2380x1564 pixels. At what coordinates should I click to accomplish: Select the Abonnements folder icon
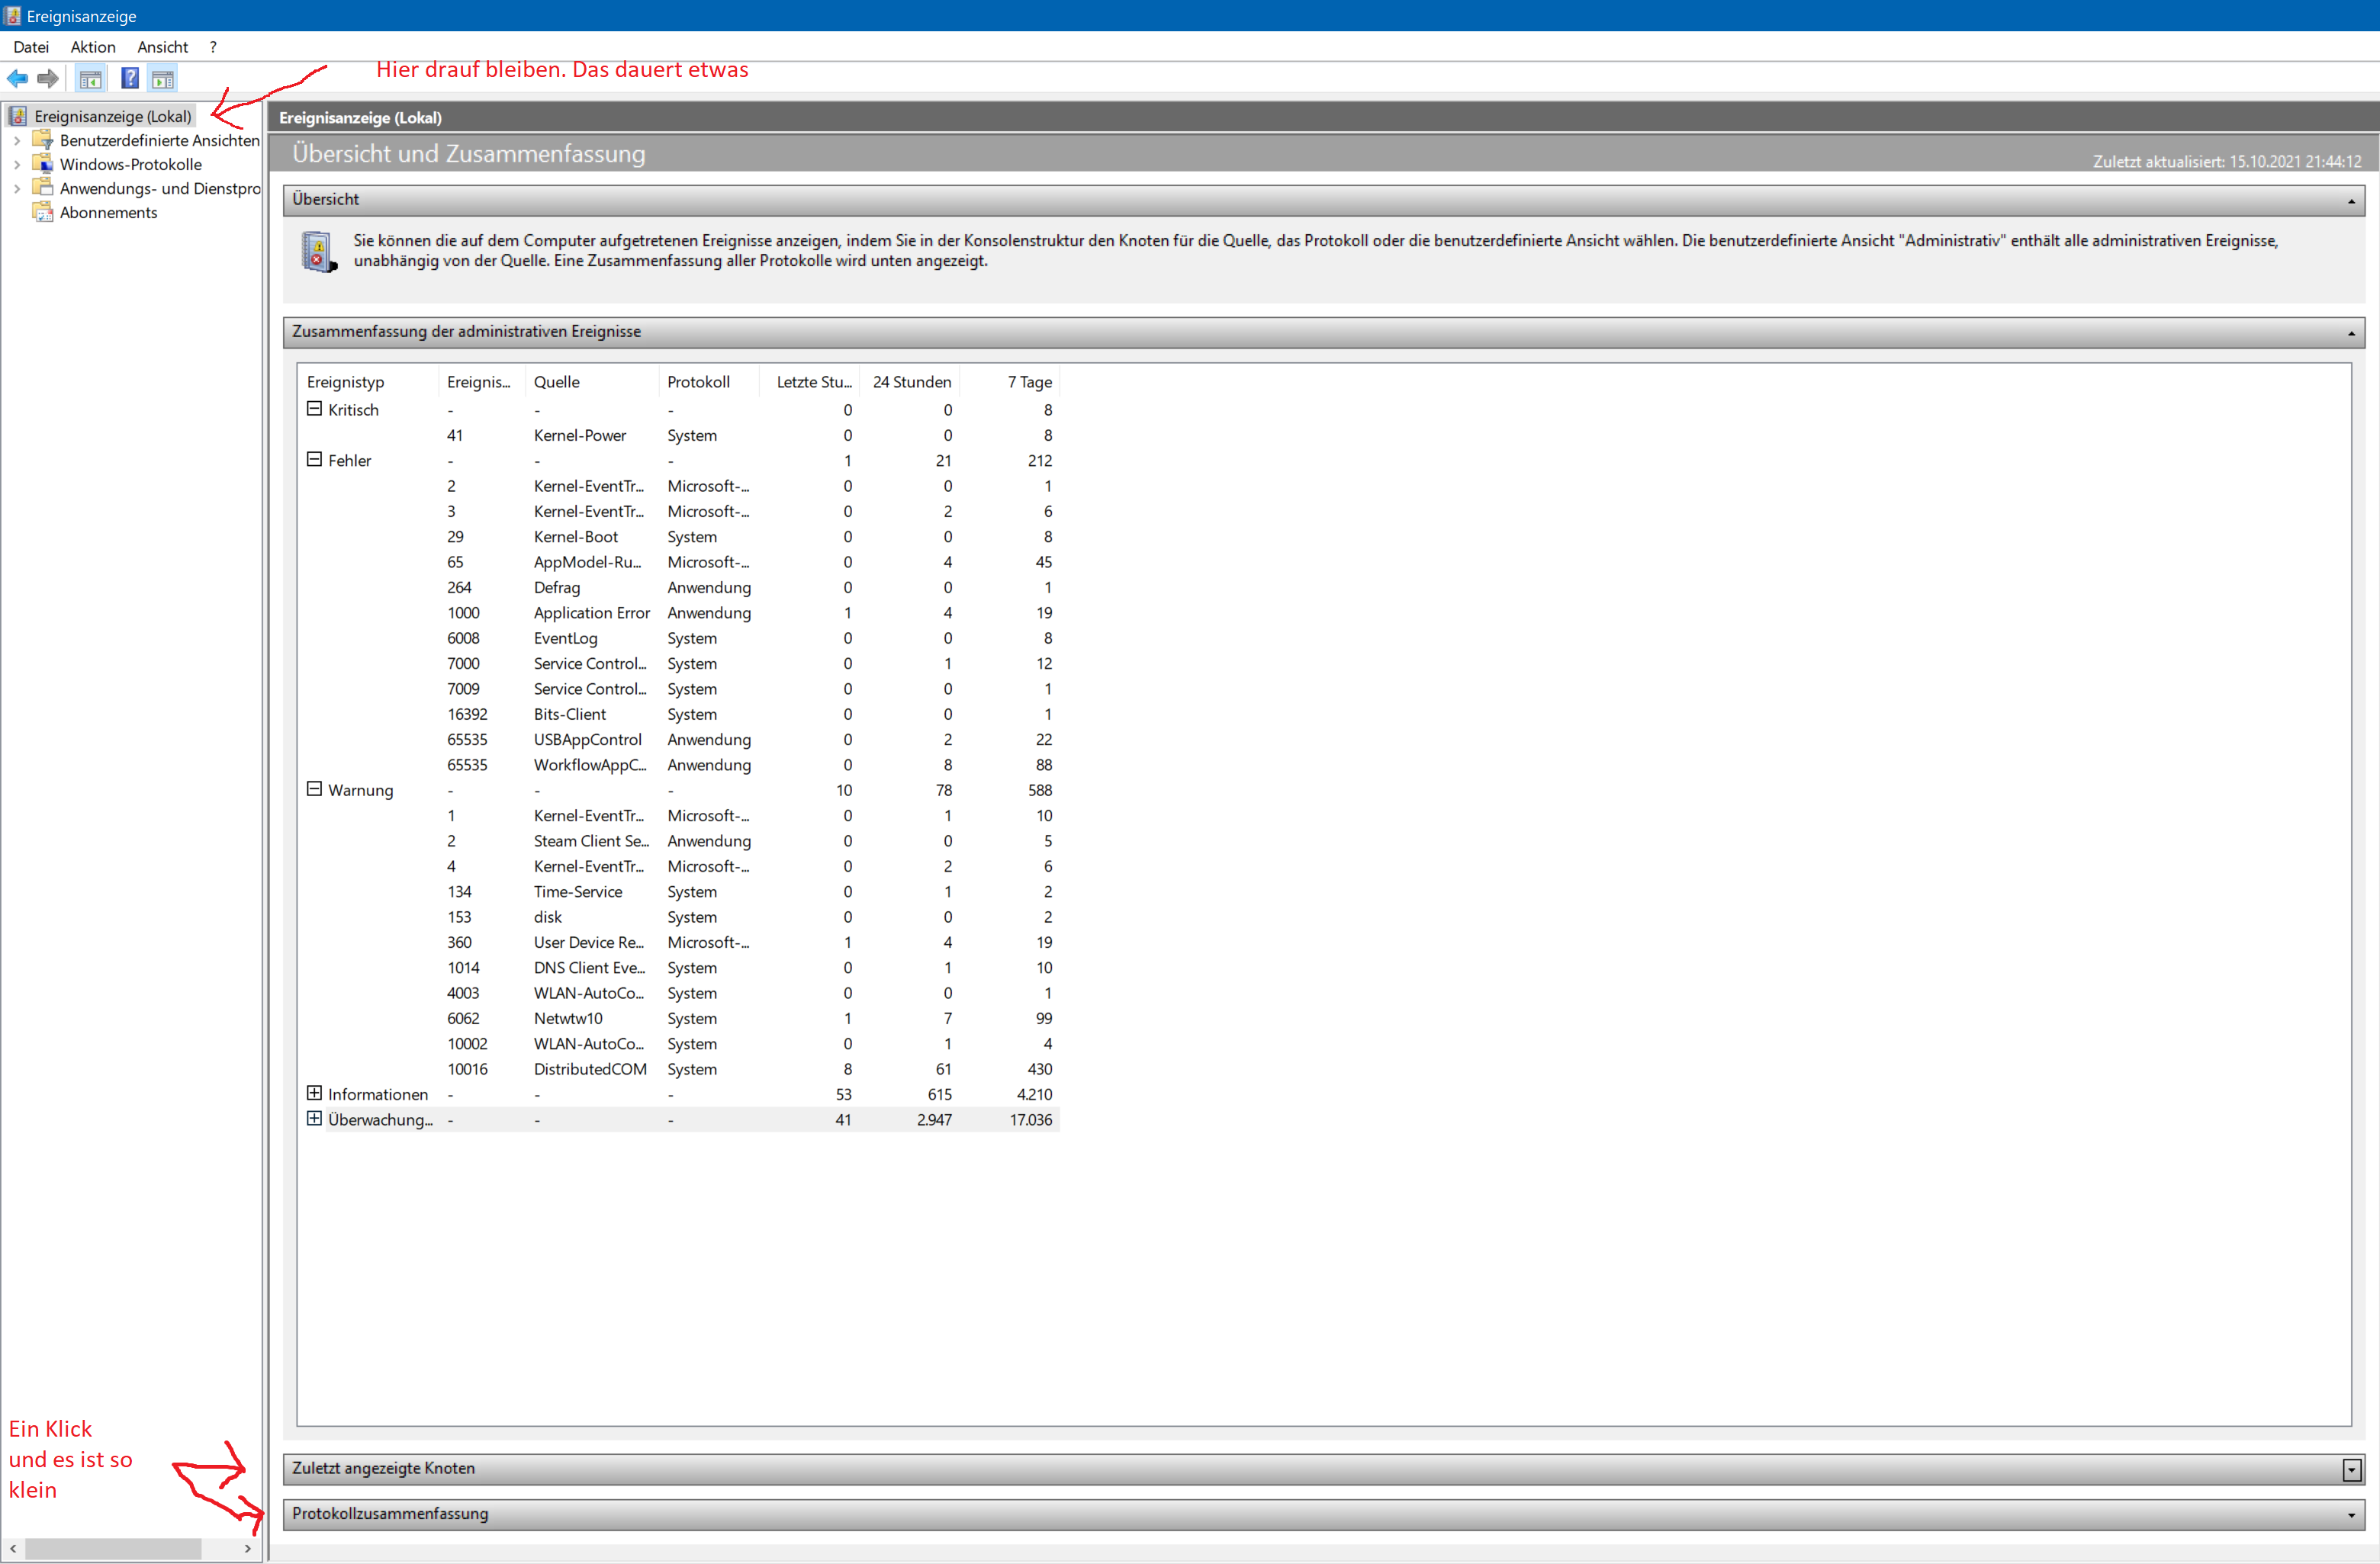pos(43,212)
